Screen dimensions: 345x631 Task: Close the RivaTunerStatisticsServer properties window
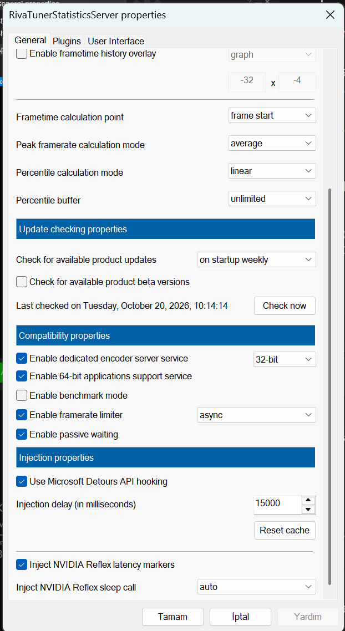[330, 16]
